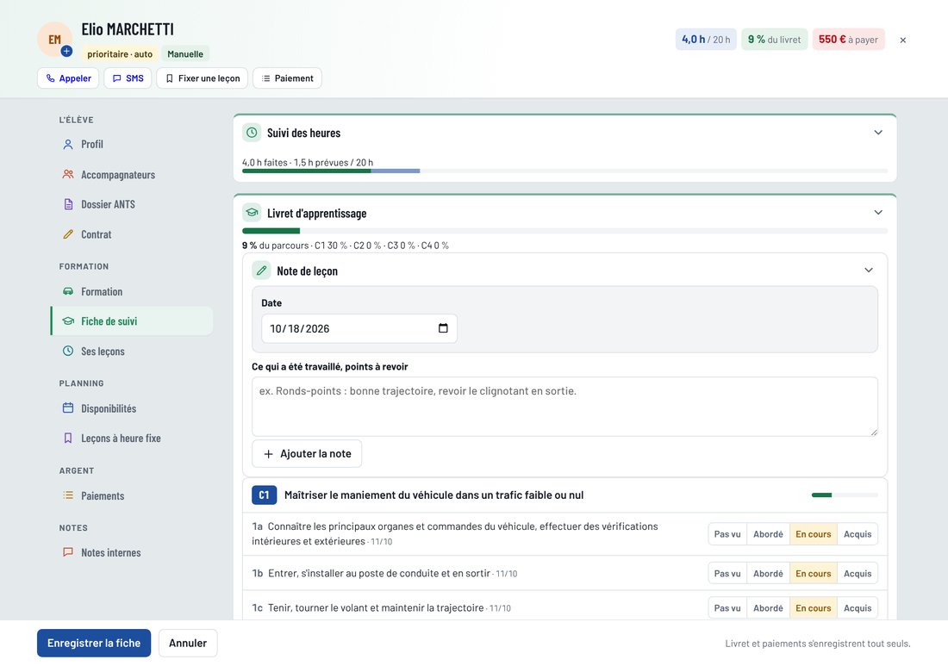This screenshot has width=948, height=666.
Task: Mark skill 1c as Acquis
Action: coord(858,608)
